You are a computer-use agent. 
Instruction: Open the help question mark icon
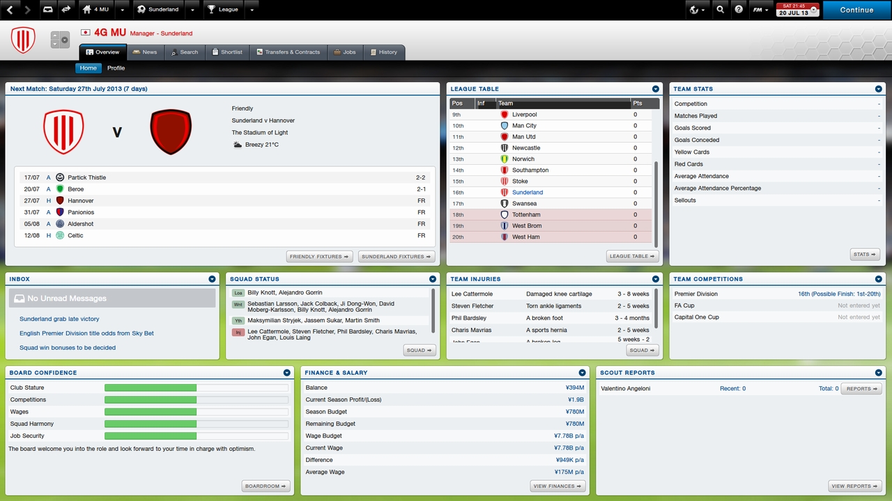point(739,10)
